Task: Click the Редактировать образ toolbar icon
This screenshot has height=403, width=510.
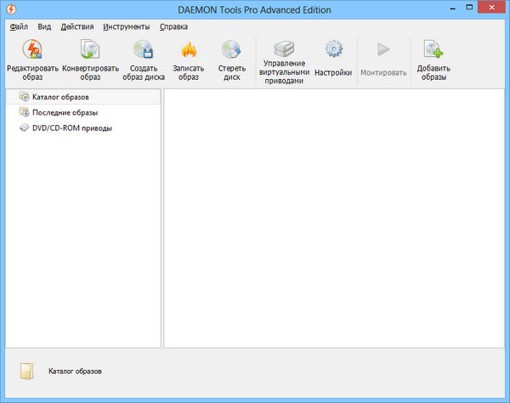Action: (x=31, y=50)
